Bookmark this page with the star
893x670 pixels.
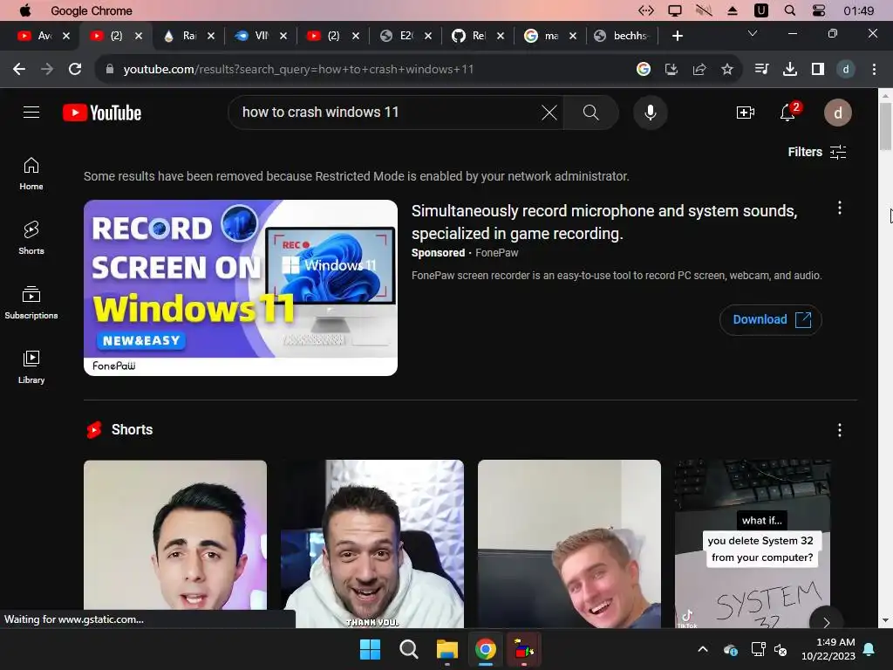(x=727, y=69)
